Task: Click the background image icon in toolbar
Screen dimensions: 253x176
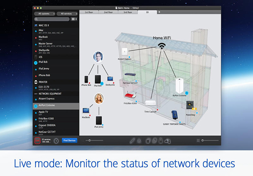Action: (168, 141)
